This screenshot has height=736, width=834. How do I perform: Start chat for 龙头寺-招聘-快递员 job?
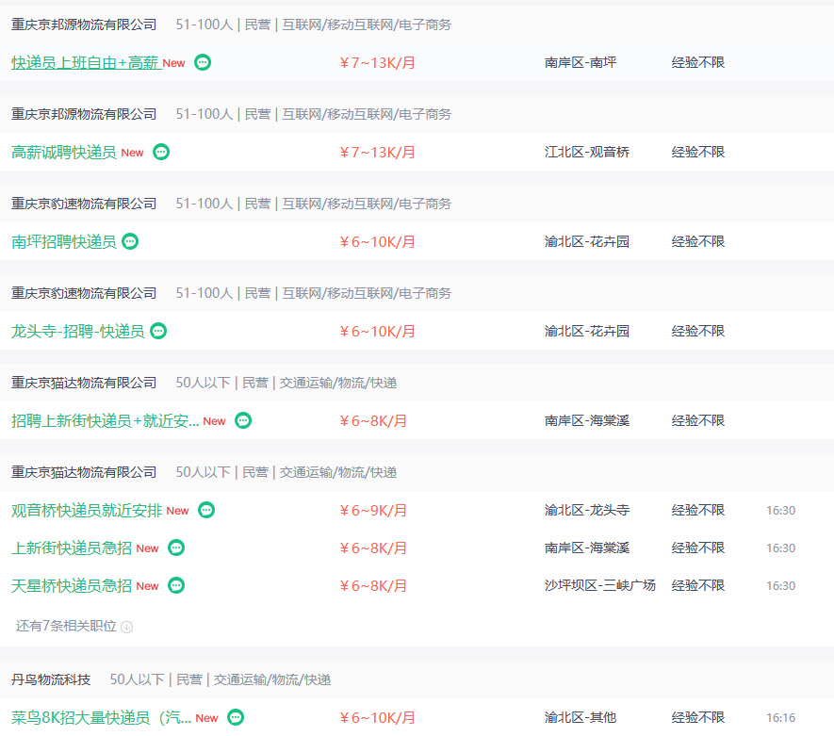click(158, 331)
